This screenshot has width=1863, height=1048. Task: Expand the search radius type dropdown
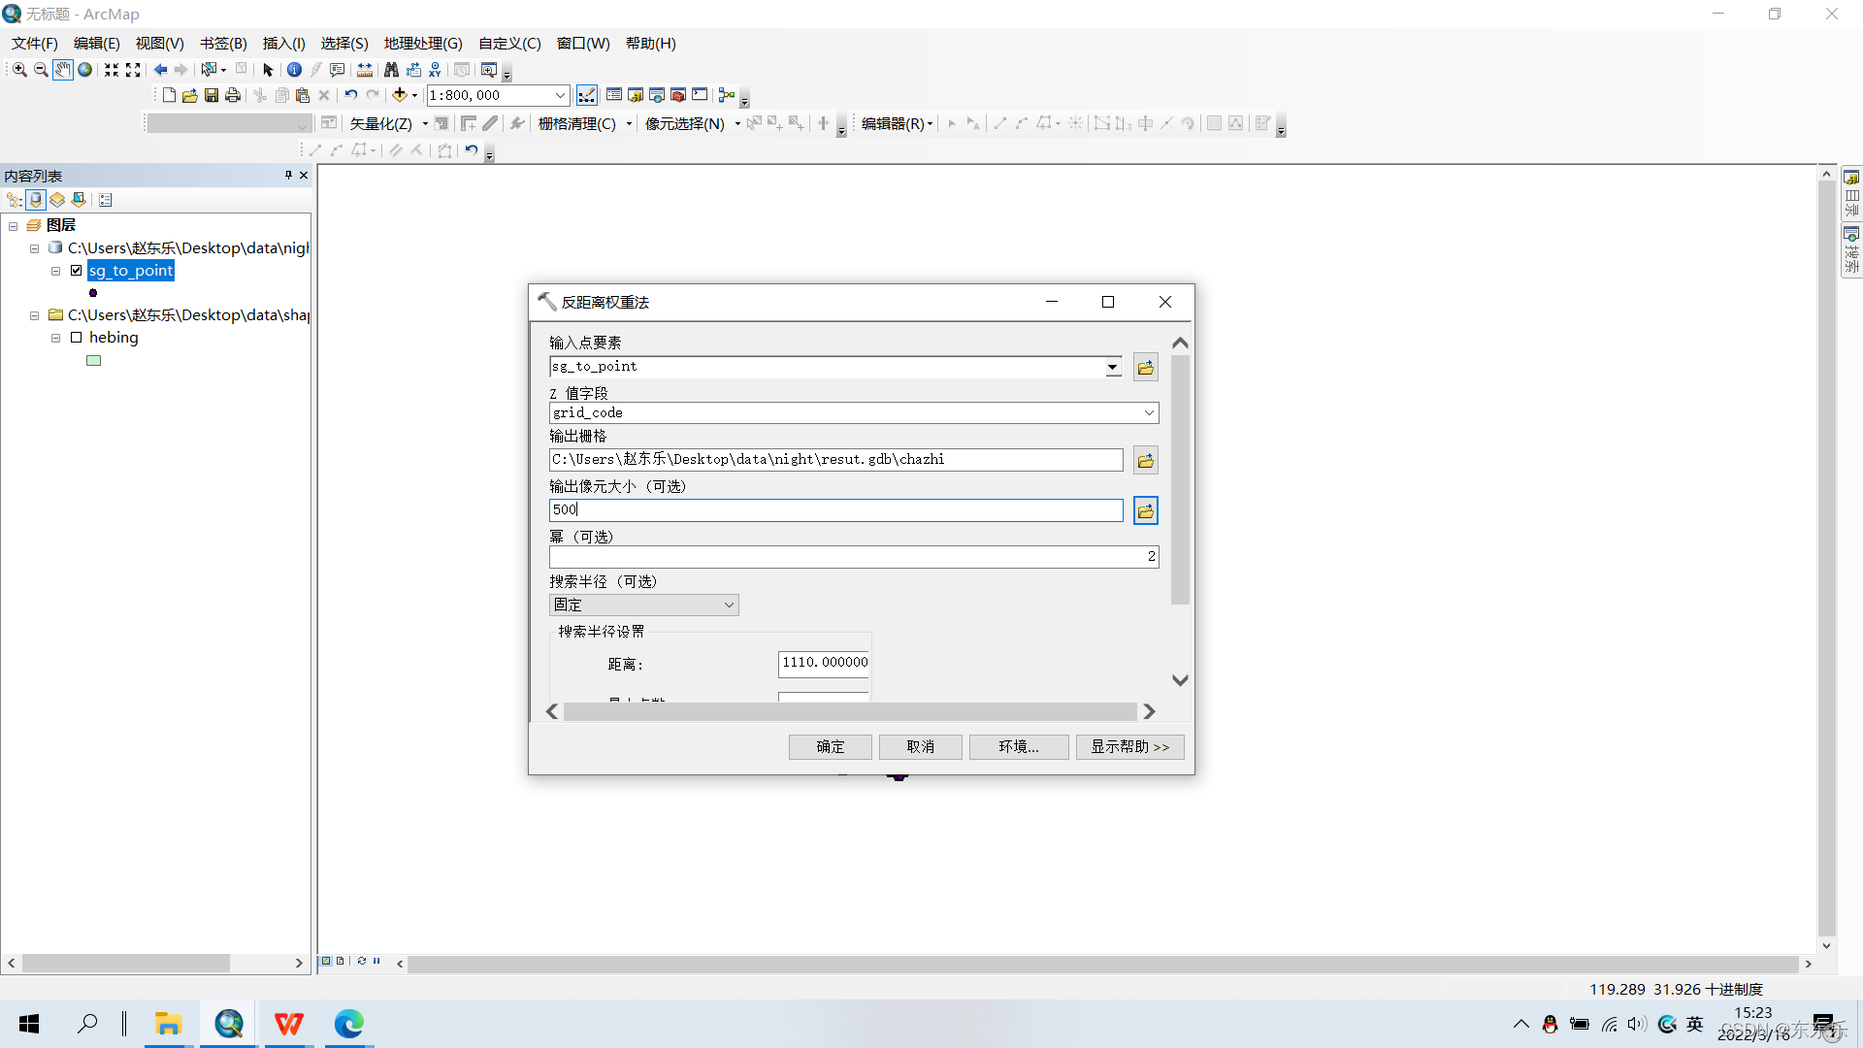(729, 606)
